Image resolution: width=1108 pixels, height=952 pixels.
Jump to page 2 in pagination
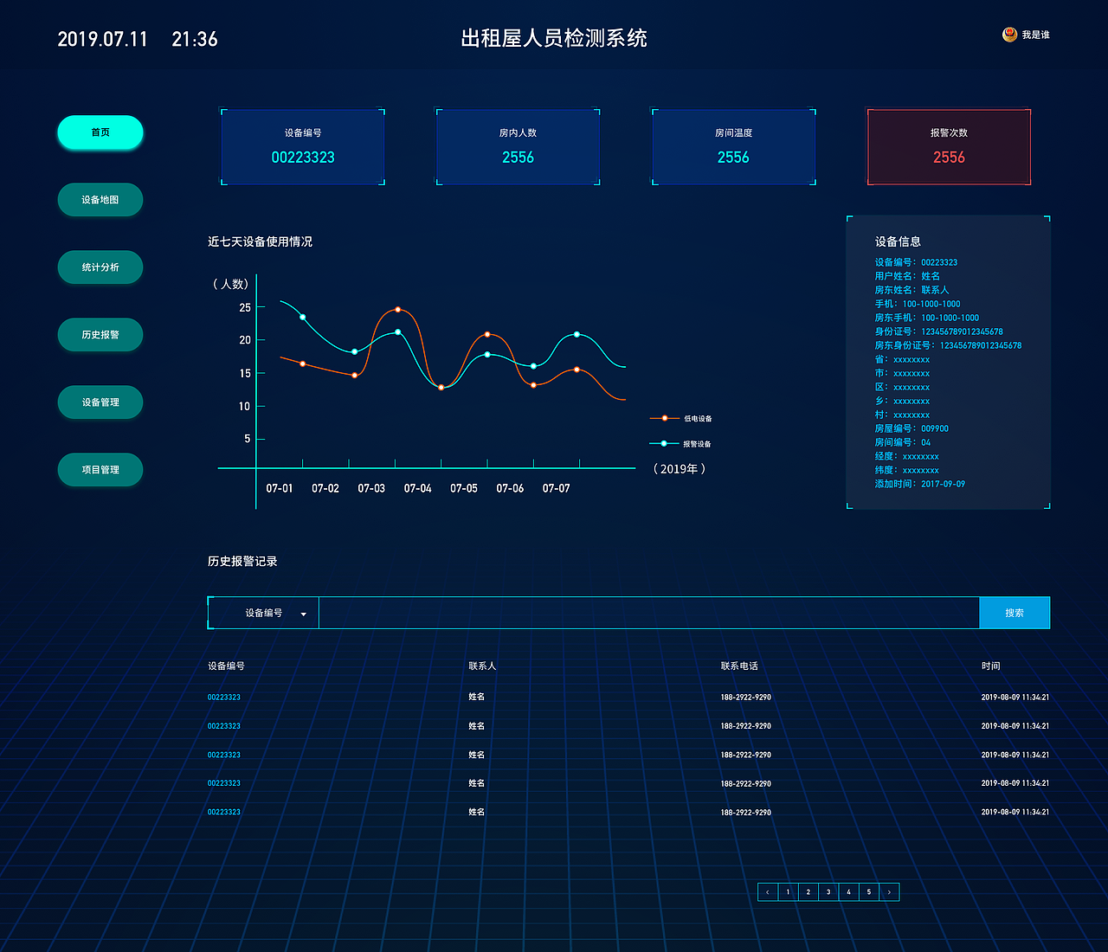tap(808, 892)
